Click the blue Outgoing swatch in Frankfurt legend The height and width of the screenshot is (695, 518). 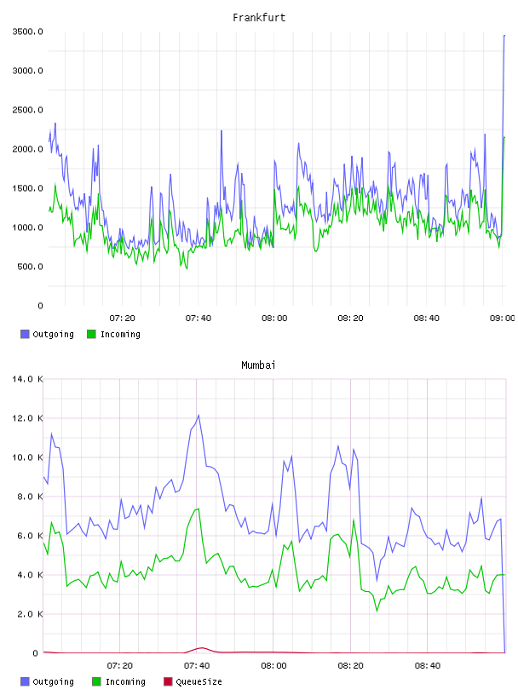click(25, 334)
